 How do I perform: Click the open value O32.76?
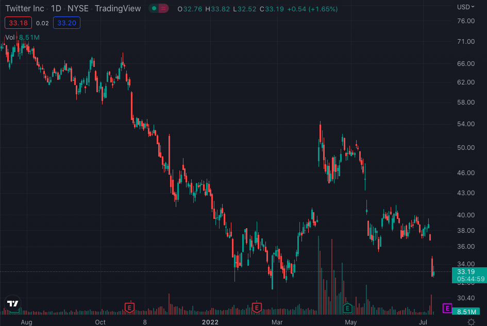pyautogui.click(x=190, y=9)
